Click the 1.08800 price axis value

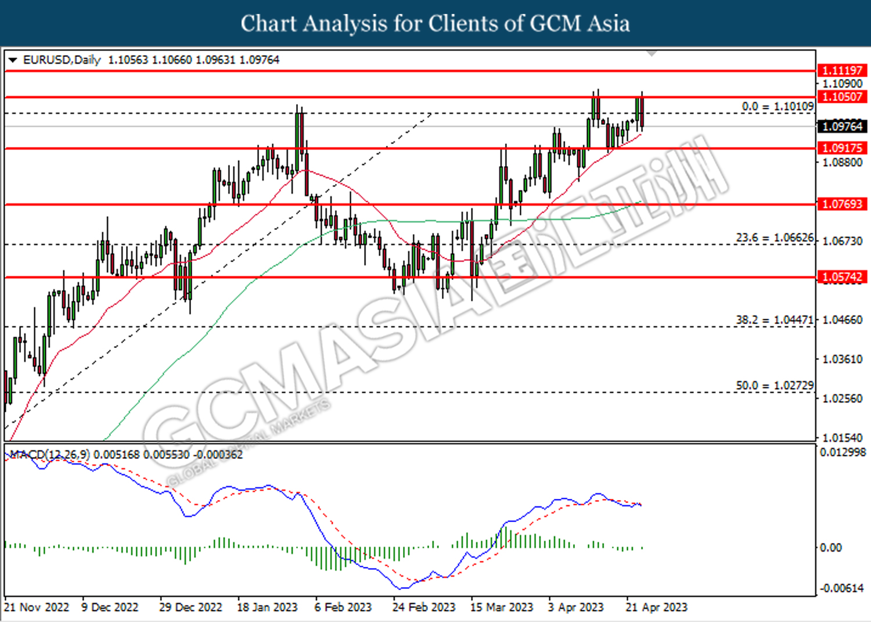(x=843, y=163)
